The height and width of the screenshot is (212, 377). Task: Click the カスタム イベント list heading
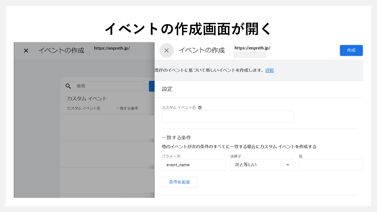(87, 99)
